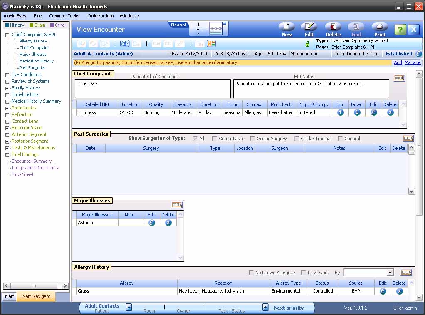
Task: Open the Common Tasks menu
Action: click(64, 16)
